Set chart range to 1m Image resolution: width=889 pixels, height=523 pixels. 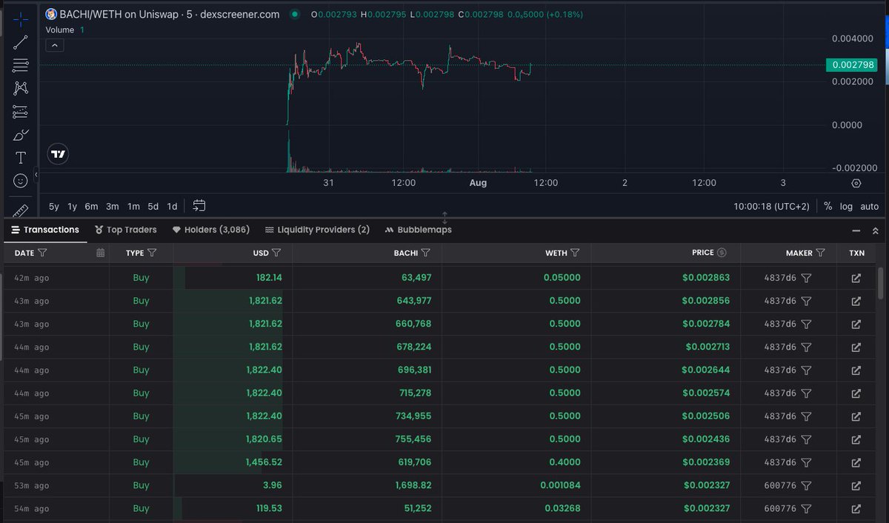[133, 206]
